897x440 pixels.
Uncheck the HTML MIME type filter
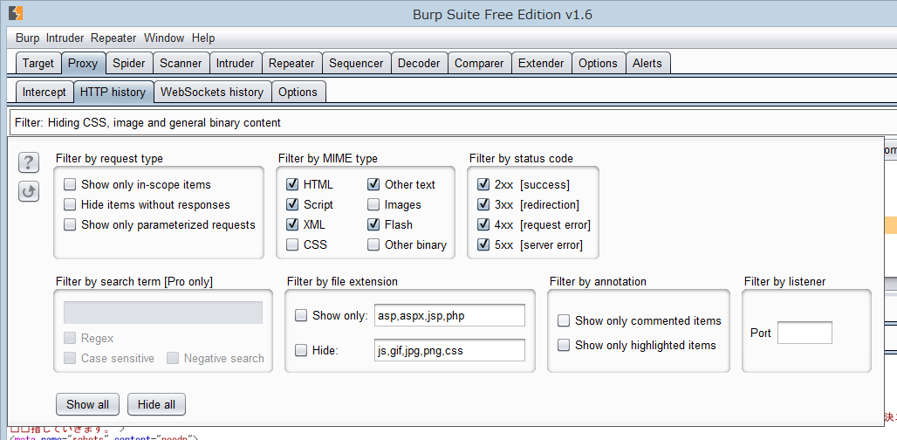tap(292, 185)
